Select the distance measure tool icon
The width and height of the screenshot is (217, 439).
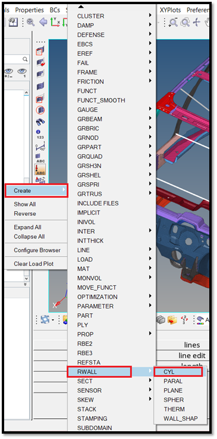click(40, 147)
